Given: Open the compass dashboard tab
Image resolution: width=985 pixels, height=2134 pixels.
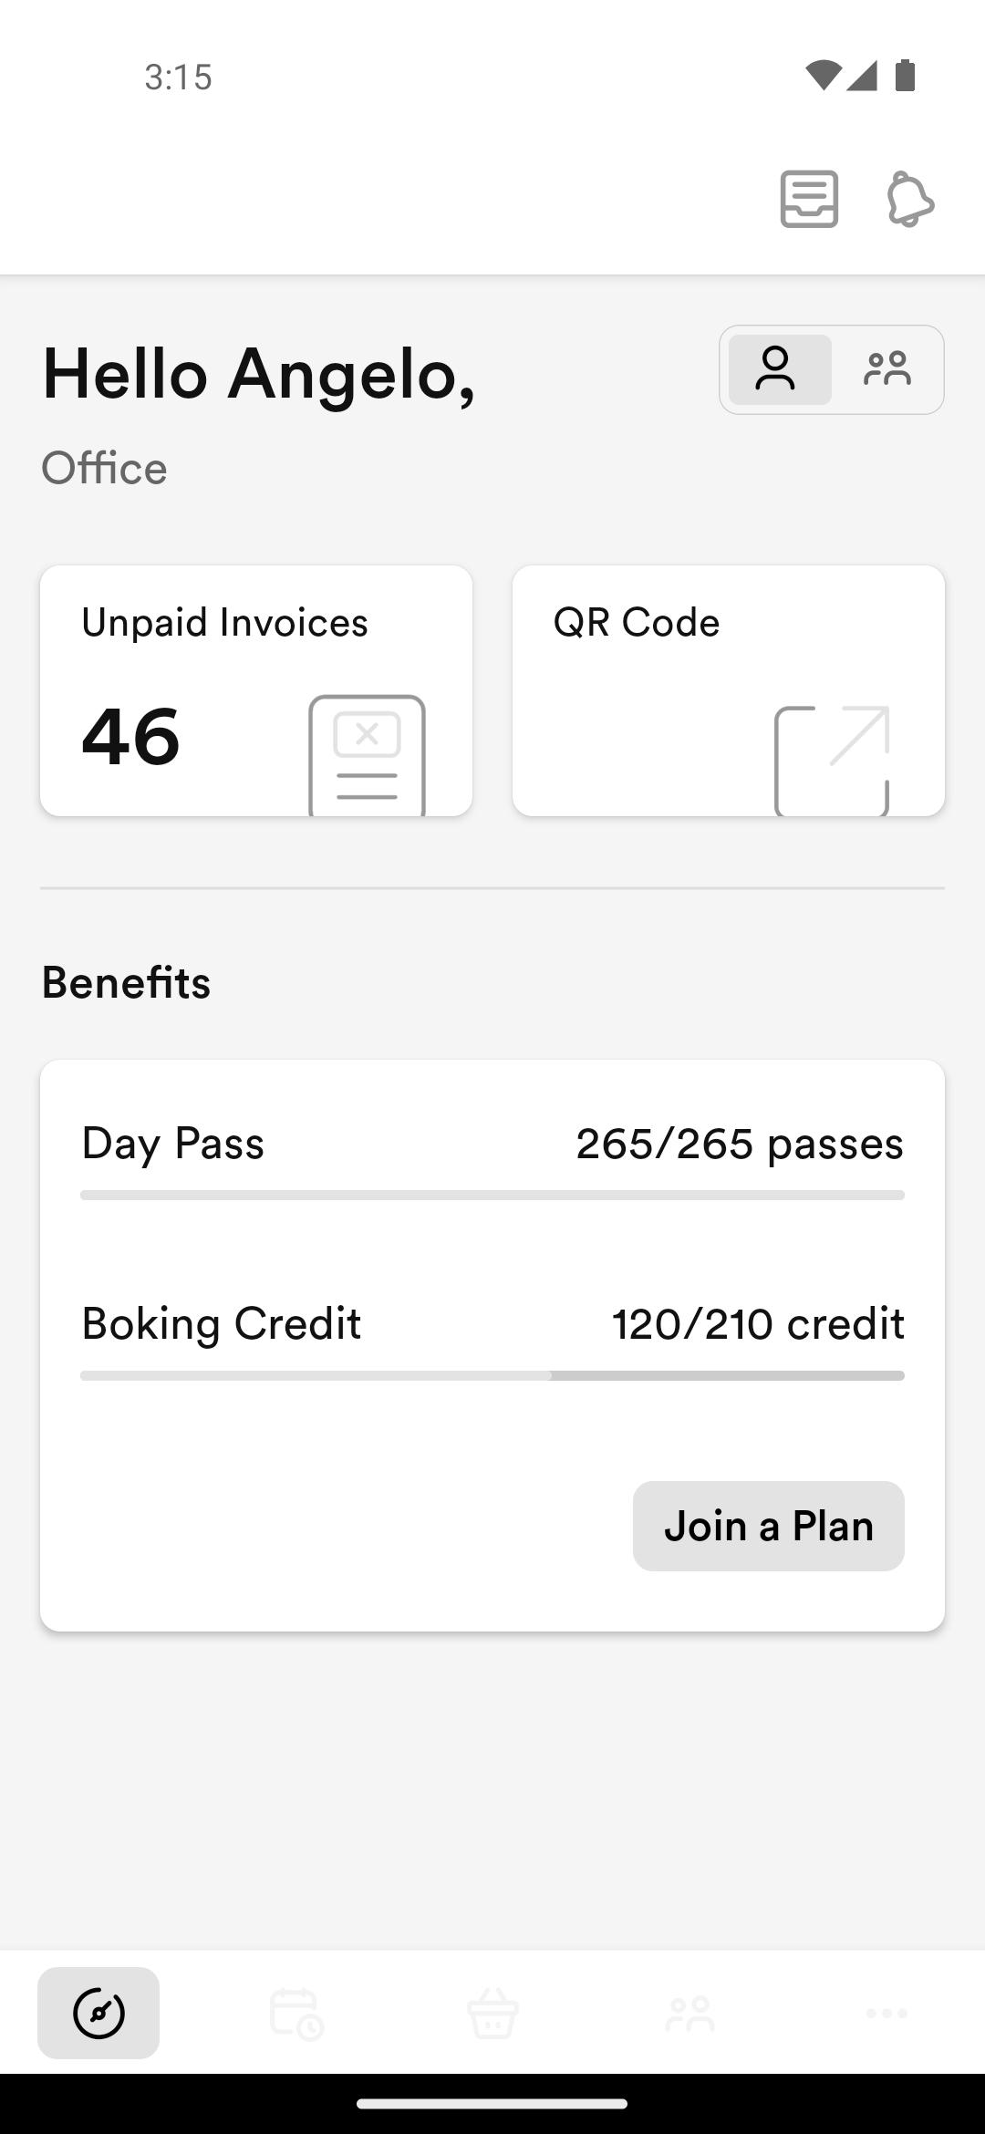Looking at the screenshot, I should 98,2013.
